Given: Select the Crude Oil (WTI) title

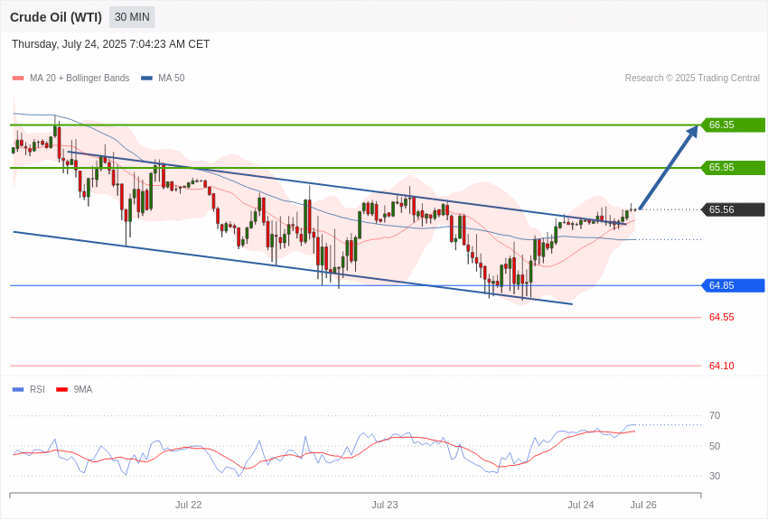Looking at the screenshot, I should pyautogui.click(x=56, y=17).
